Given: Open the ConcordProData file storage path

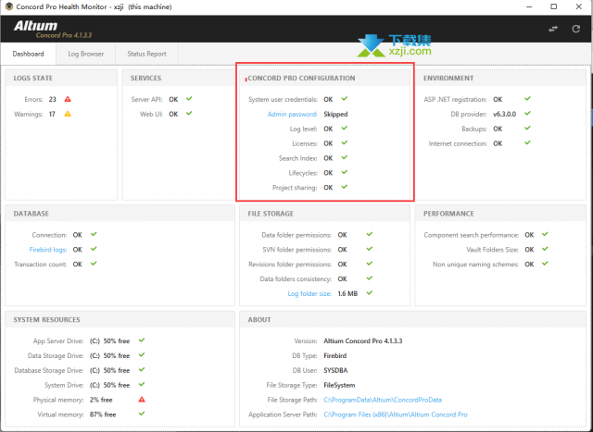Looking at the screenshot, I should [383, 400].
